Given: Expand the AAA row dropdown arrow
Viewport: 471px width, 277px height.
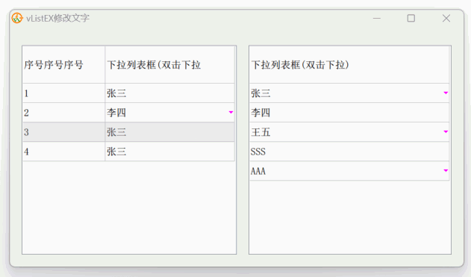Looking at the screenshot, I should 446,171.
